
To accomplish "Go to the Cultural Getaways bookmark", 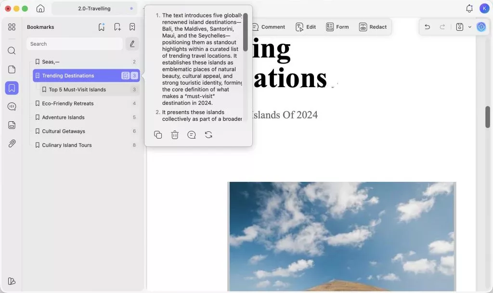I will pos(86,131).
